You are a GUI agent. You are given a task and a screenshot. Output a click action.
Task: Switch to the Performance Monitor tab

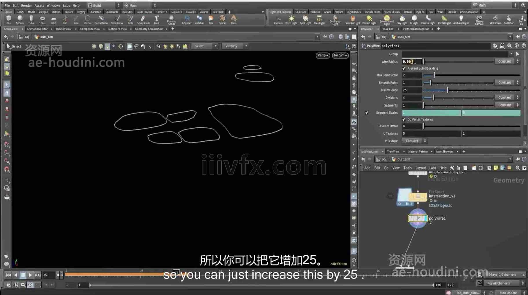tap(416, 29)
